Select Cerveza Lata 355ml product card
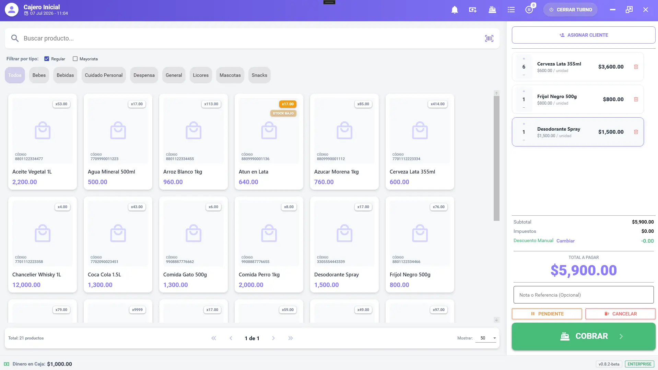 click(420, 142)
